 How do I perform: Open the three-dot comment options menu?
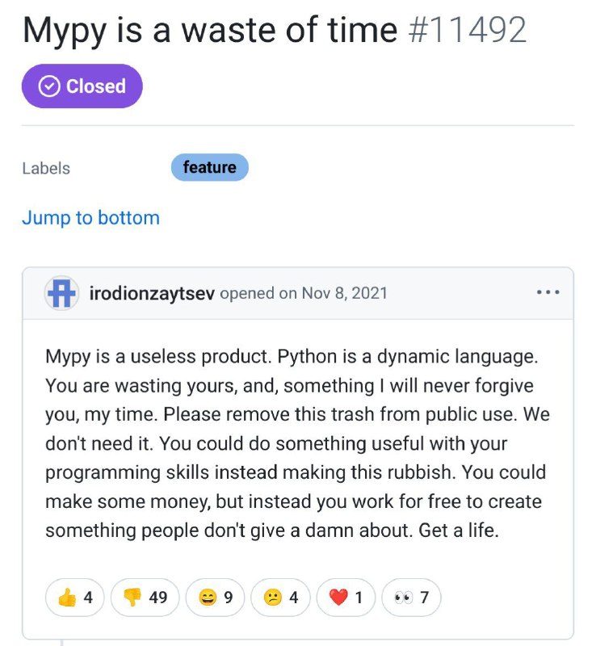click(548, 292)
